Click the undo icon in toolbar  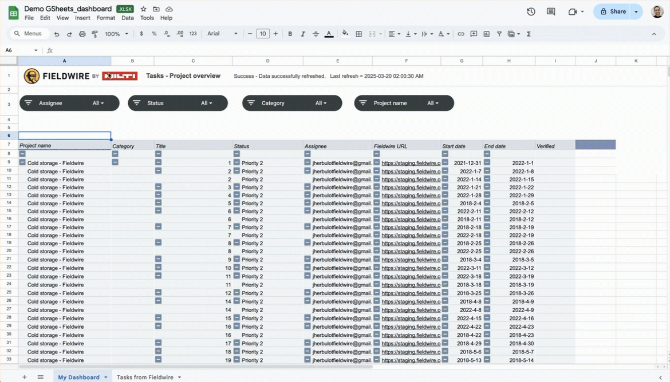(x=57, y=34)
